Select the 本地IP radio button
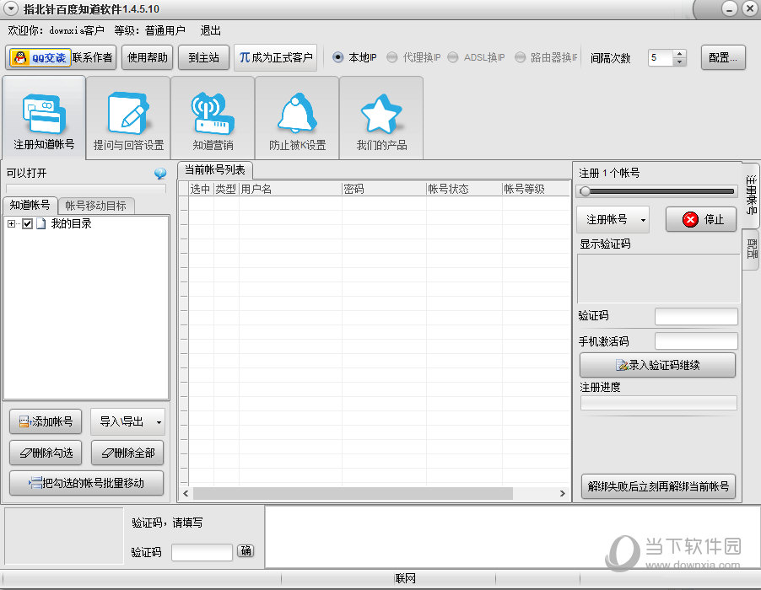This screenshot has height=590, width=761. tap(337, 57)
